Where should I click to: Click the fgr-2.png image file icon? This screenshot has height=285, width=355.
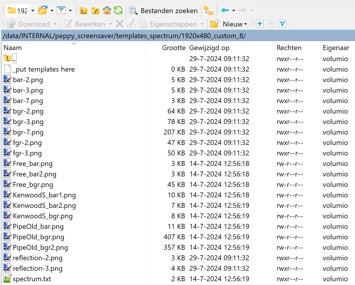click(x=7, y=143)
